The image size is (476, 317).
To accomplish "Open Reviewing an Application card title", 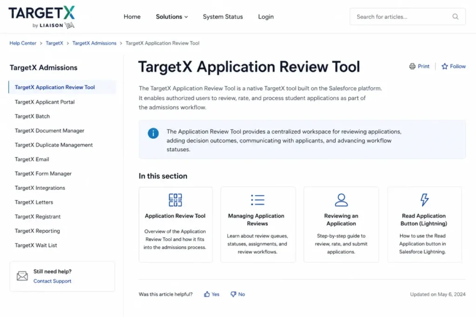I will click(x=341, y=220).
